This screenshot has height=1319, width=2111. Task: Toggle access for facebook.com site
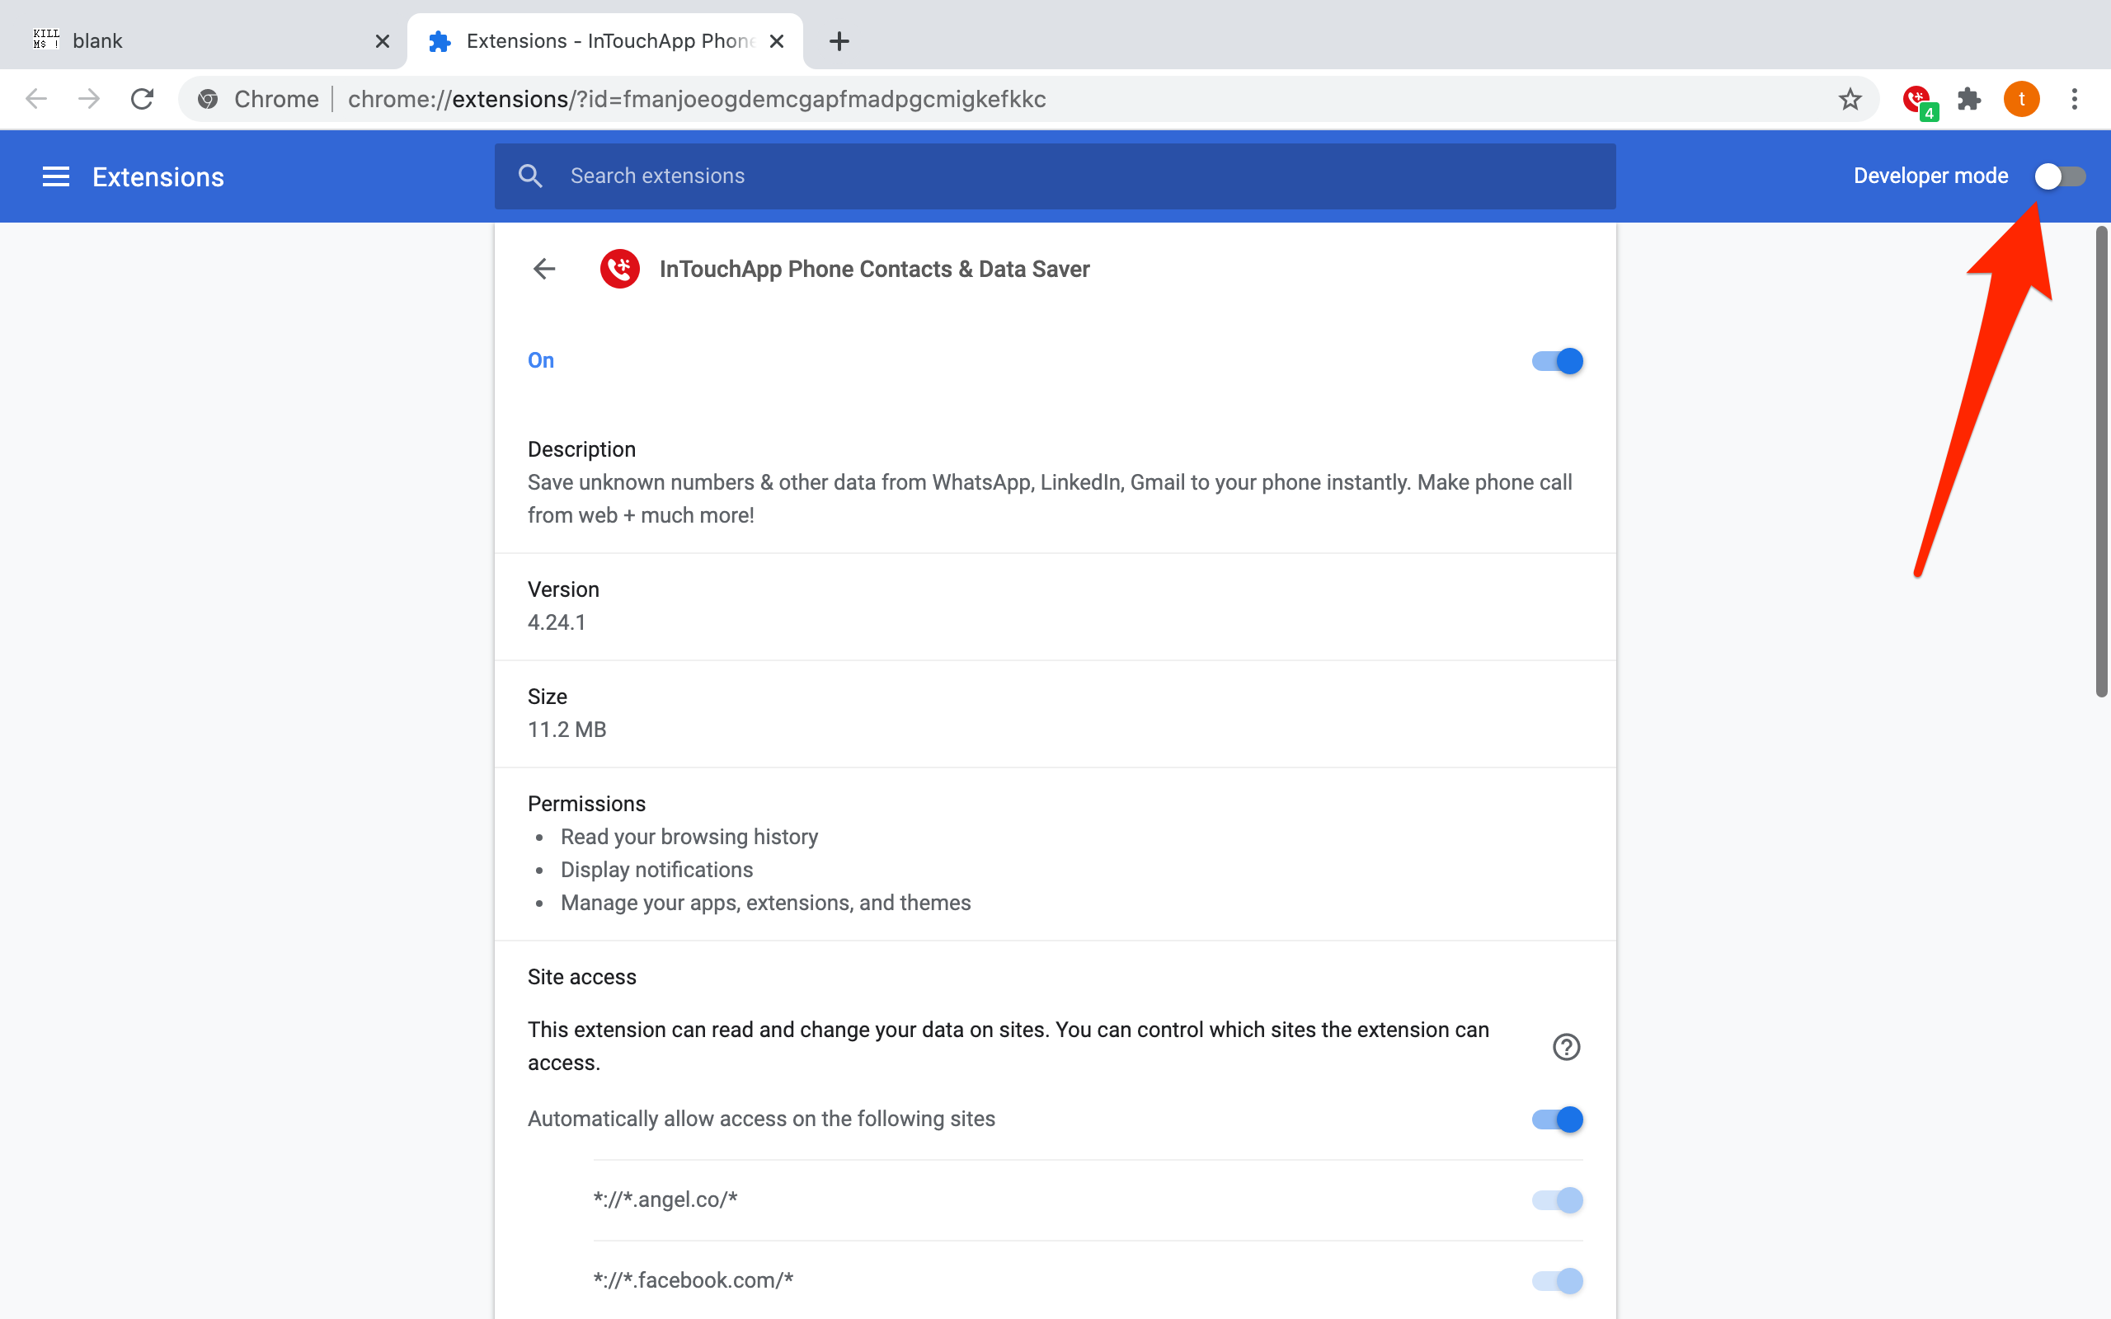(x=1557, y=1279)
